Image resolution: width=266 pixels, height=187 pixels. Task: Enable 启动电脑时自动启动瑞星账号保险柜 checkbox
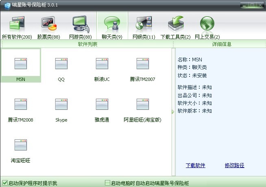(x=107, y=183)
